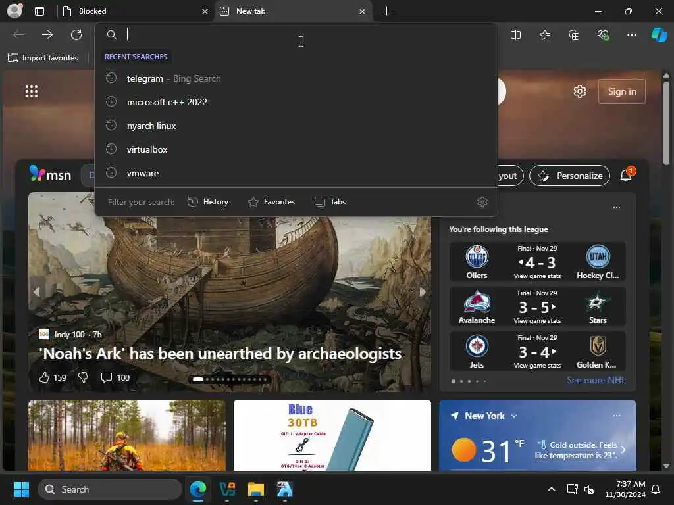Open the tab actions menu icon
This screenshot has height=505, width=674.
tap(39, 11)
